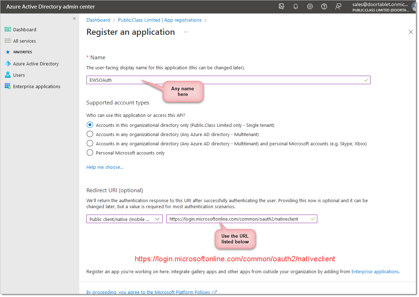419x297 pixels.
Task: Collapse the sidebar with double chevron
Action: (74, 18)
